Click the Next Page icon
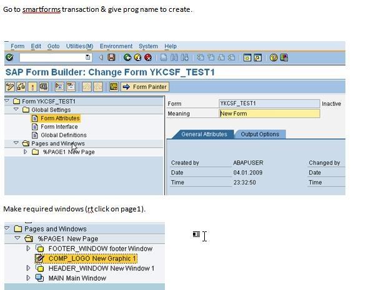The width and height of the screenshot is (391, 290). tap(221, 57)
